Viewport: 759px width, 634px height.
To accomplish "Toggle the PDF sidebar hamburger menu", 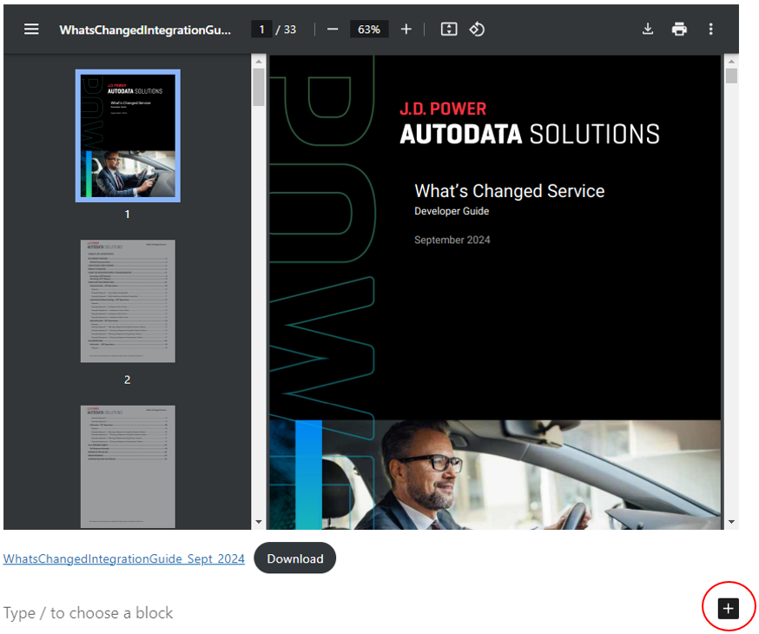I will [x=31, y=29].
